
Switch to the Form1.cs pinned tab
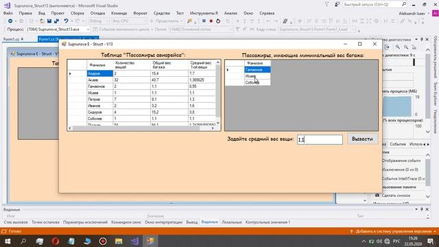pos(11,39)
